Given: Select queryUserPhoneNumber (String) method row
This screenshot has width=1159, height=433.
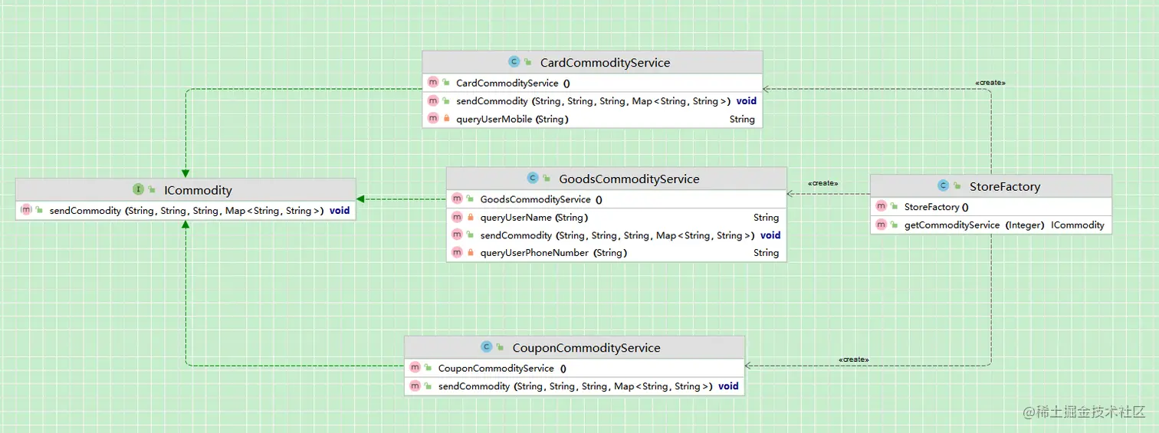Looking at the screenshot, I should coord(616,253).
